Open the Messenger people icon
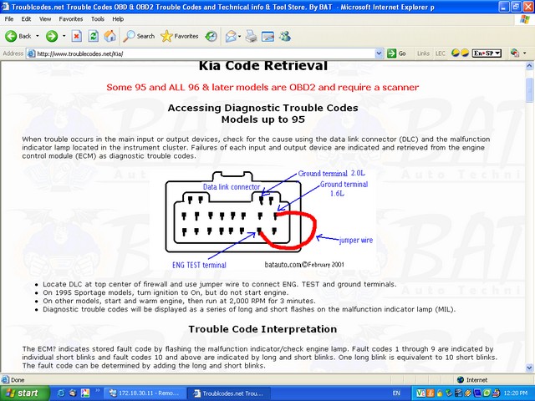The width and height of the screenshot is (535, 401). [x=284, y=36]
